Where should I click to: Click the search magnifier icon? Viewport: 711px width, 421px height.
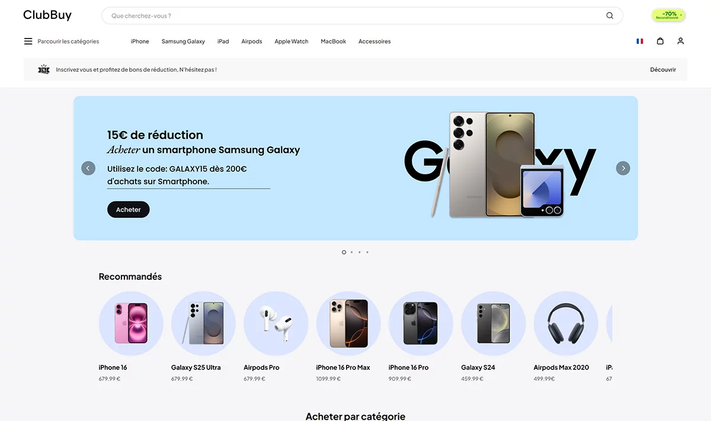(x=610, y=16)
